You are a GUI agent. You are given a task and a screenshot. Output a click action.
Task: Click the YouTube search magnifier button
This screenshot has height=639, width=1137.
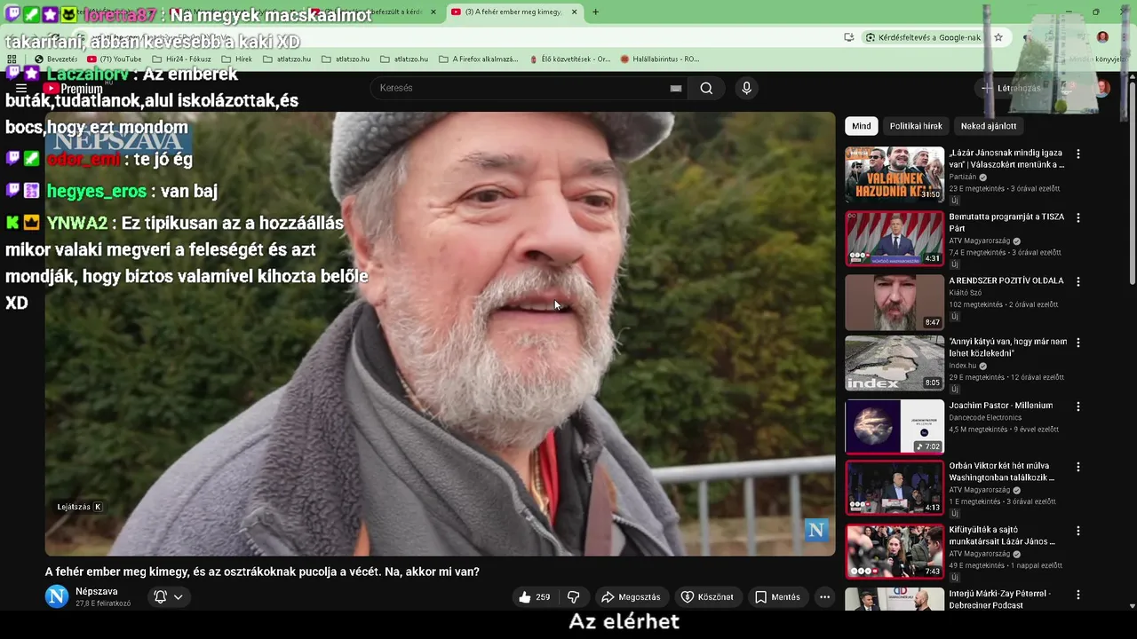(706, 88)
